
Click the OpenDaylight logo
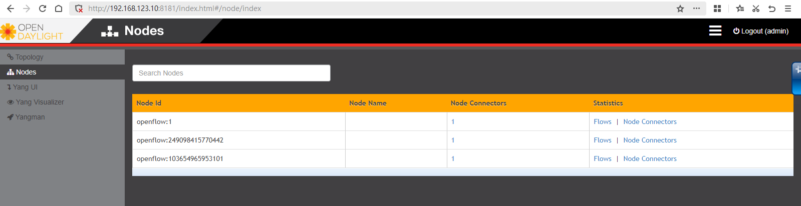[32, 31]
